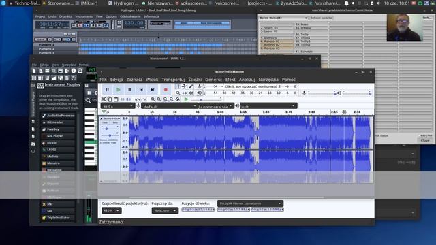The image size is (436, 245).
Task: Close the Audacity track with its X
Action: 102,118
